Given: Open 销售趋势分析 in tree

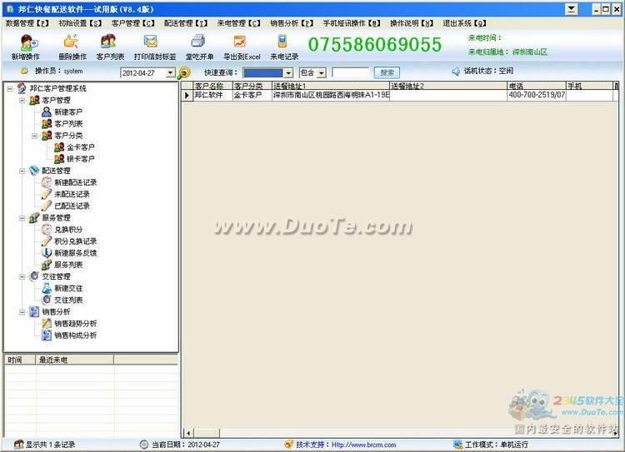Looking at the screenshot, I should [x=76, y=323].
